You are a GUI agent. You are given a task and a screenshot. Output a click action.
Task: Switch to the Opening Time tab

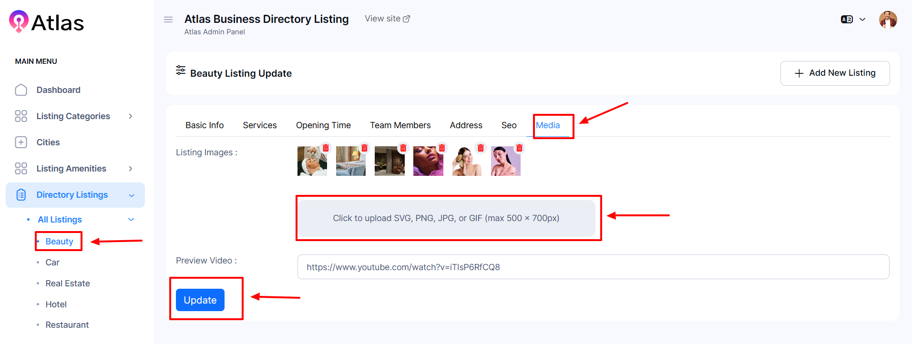coord(323,125)
